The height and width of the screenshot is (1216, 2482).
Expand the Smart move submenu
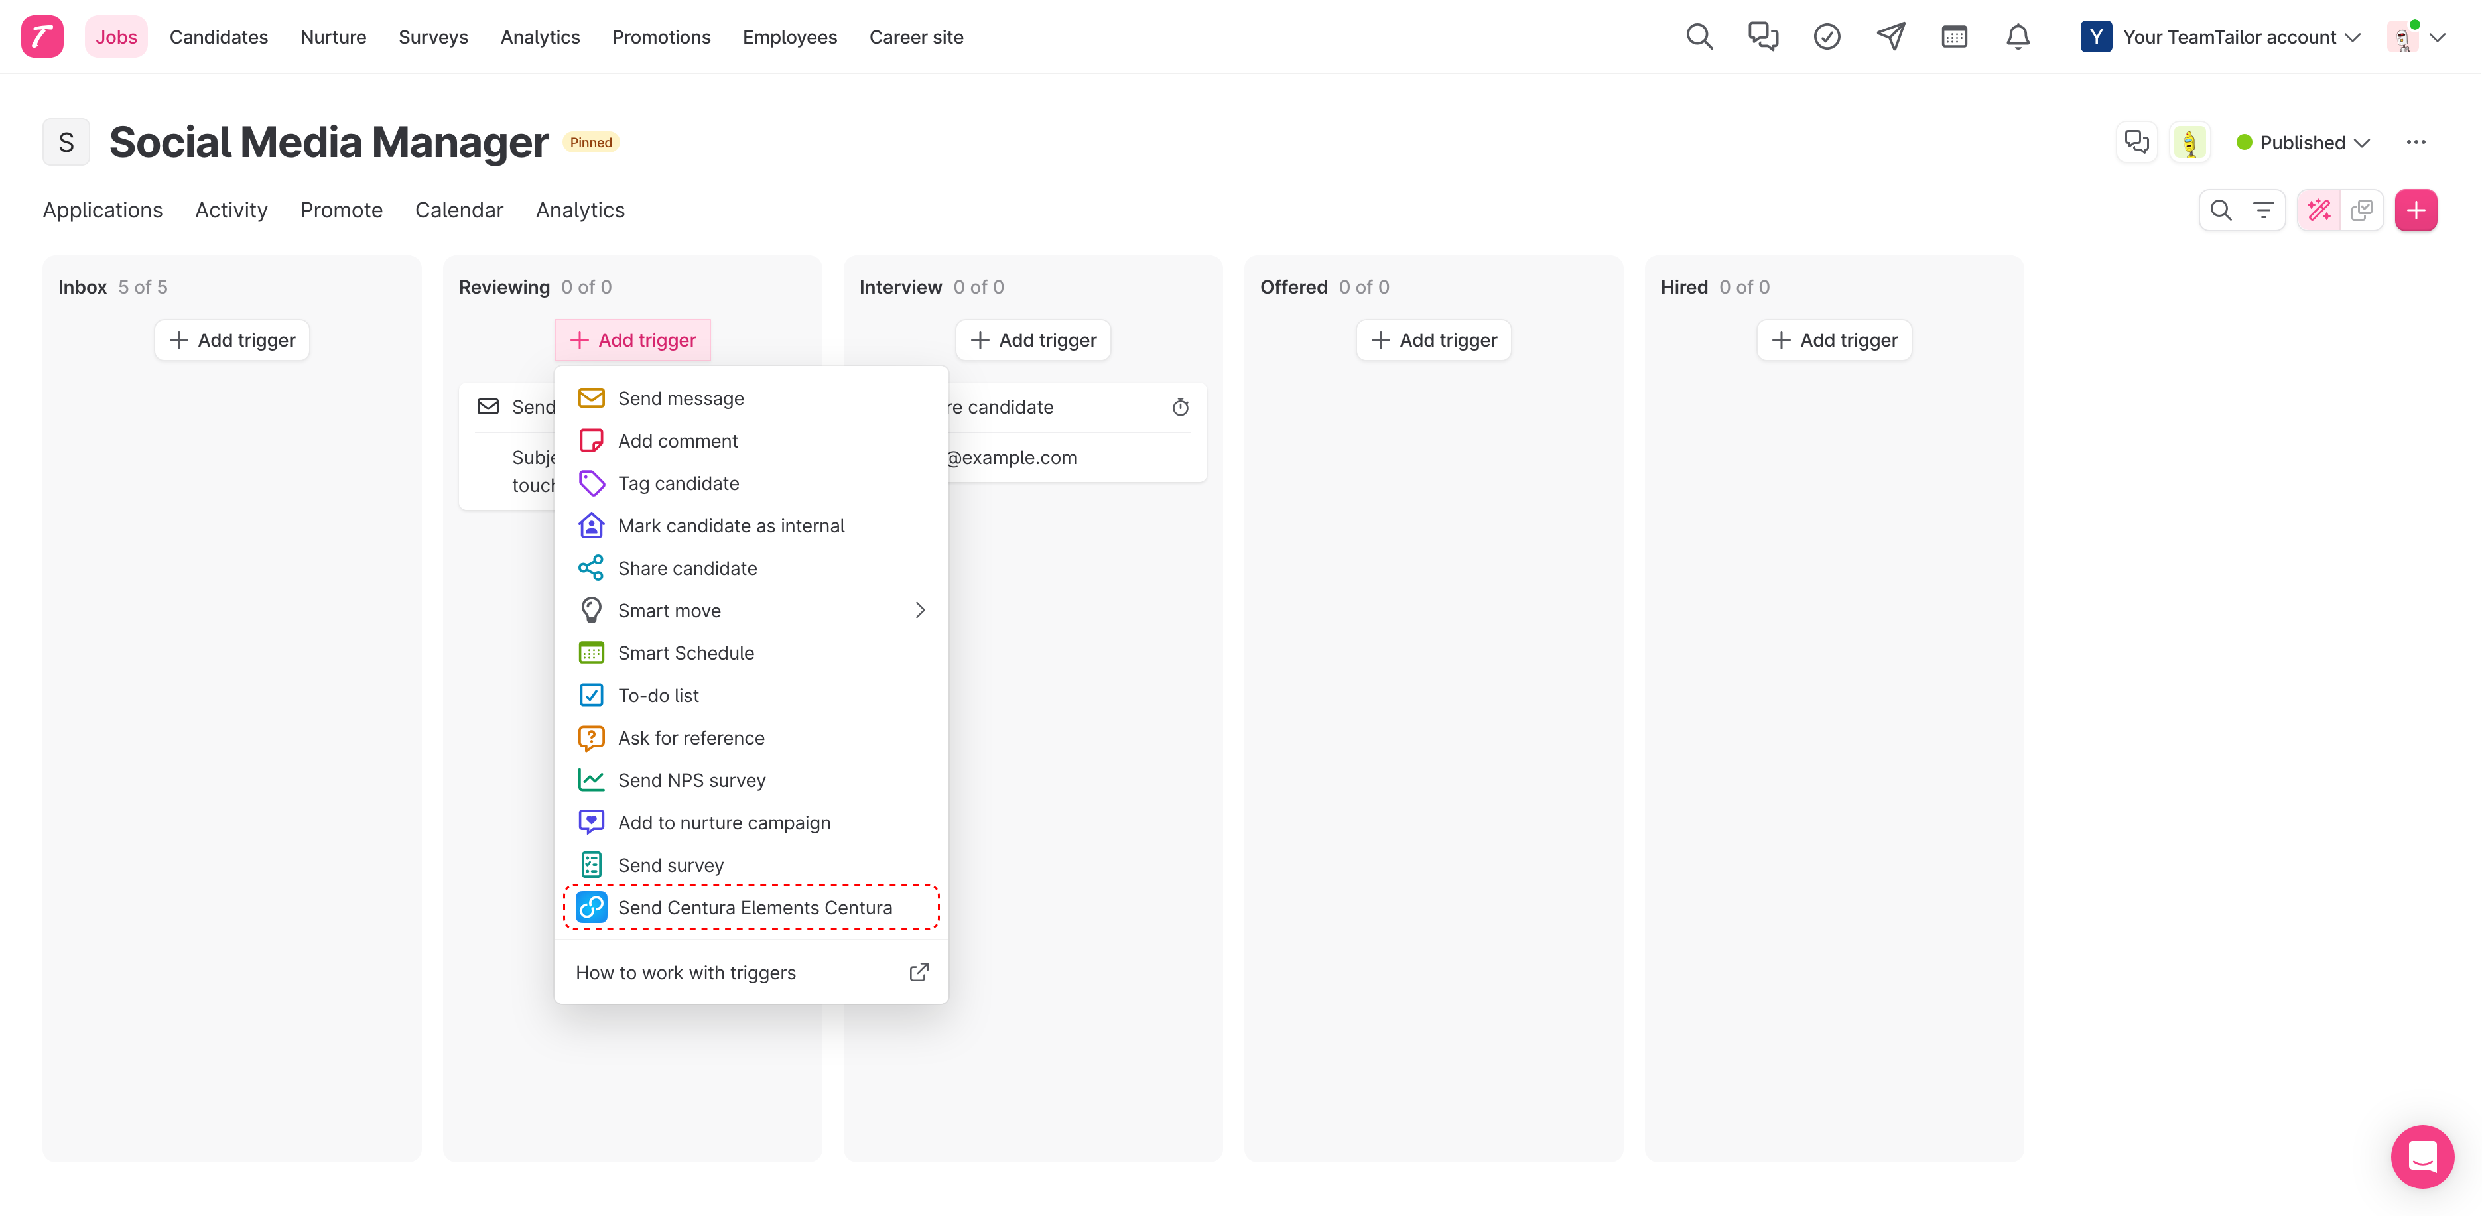coord(751,611)
